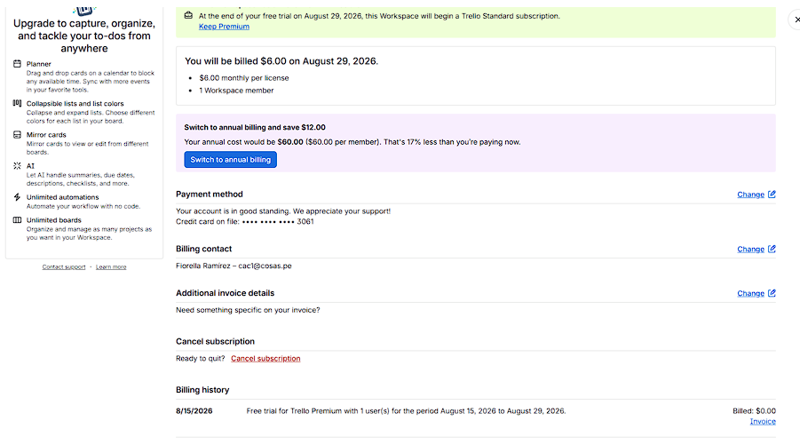Click the Billing contact section heading
The image size is (800, 445).
click(x=203, y=249)
